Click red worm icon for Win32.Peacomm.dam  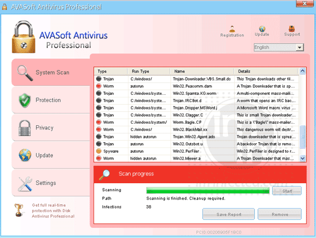99,86
